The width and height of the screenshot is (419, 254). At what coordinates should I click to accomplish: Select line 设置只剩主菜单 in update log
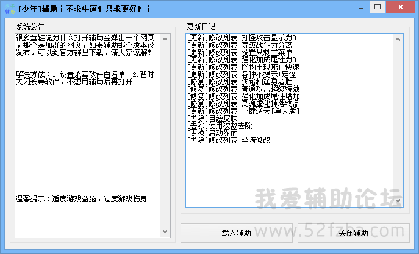240,52
